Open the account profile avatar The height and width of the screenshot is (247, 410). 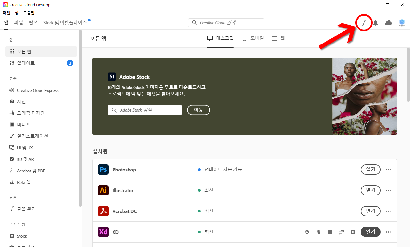402,23
